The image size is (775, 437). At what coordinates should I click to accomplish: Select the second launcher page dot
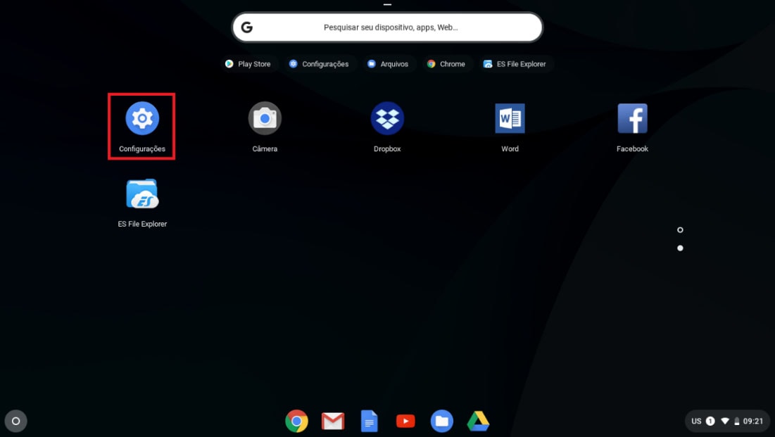pos(680,248)
